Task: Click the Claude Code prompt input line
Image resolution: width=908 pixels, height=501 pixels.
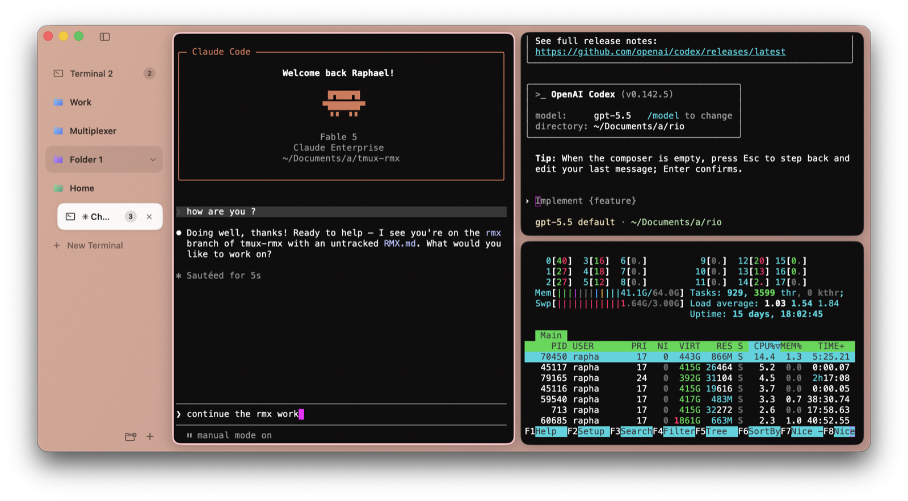Action: pos(341,414)
